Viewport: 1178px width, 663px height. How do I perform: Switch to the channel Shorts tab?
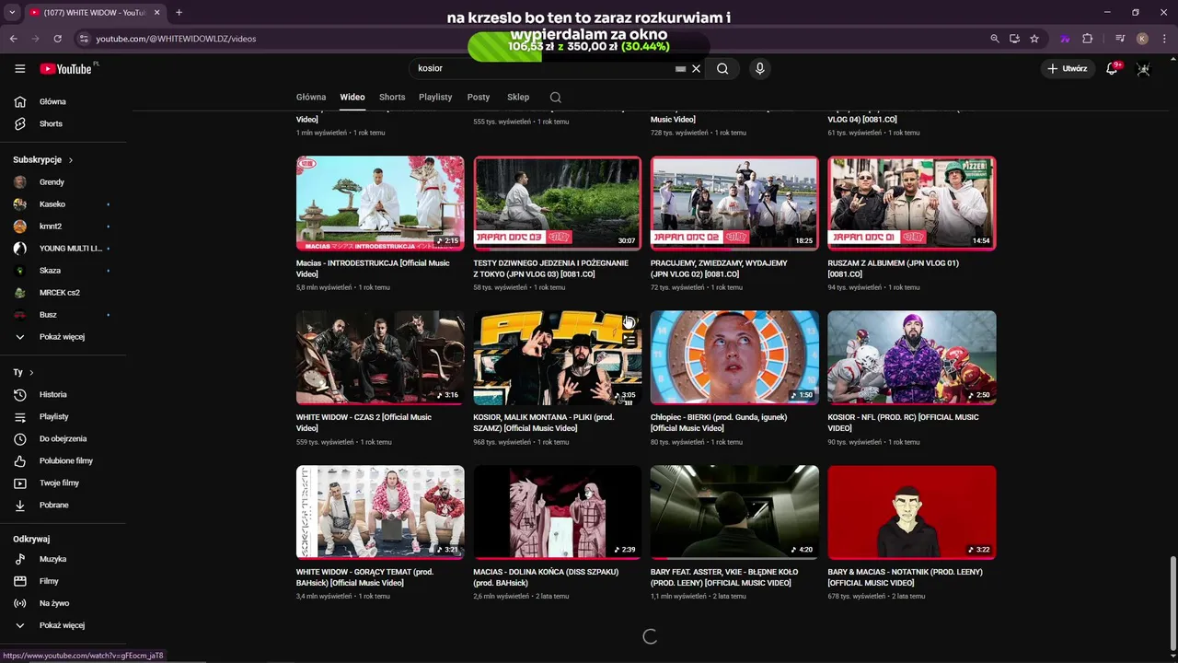point(392,97)
